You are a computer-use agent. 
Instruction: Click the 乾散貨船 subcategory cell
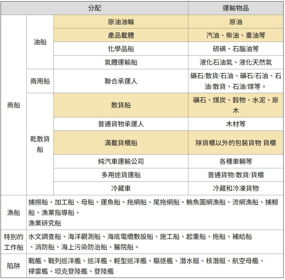[40, 144]
